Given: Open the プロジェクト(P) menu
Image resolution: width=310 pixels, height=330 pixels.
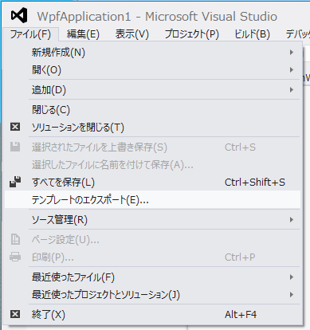Looking at the screenshot, I should click(x=192, y=34).
